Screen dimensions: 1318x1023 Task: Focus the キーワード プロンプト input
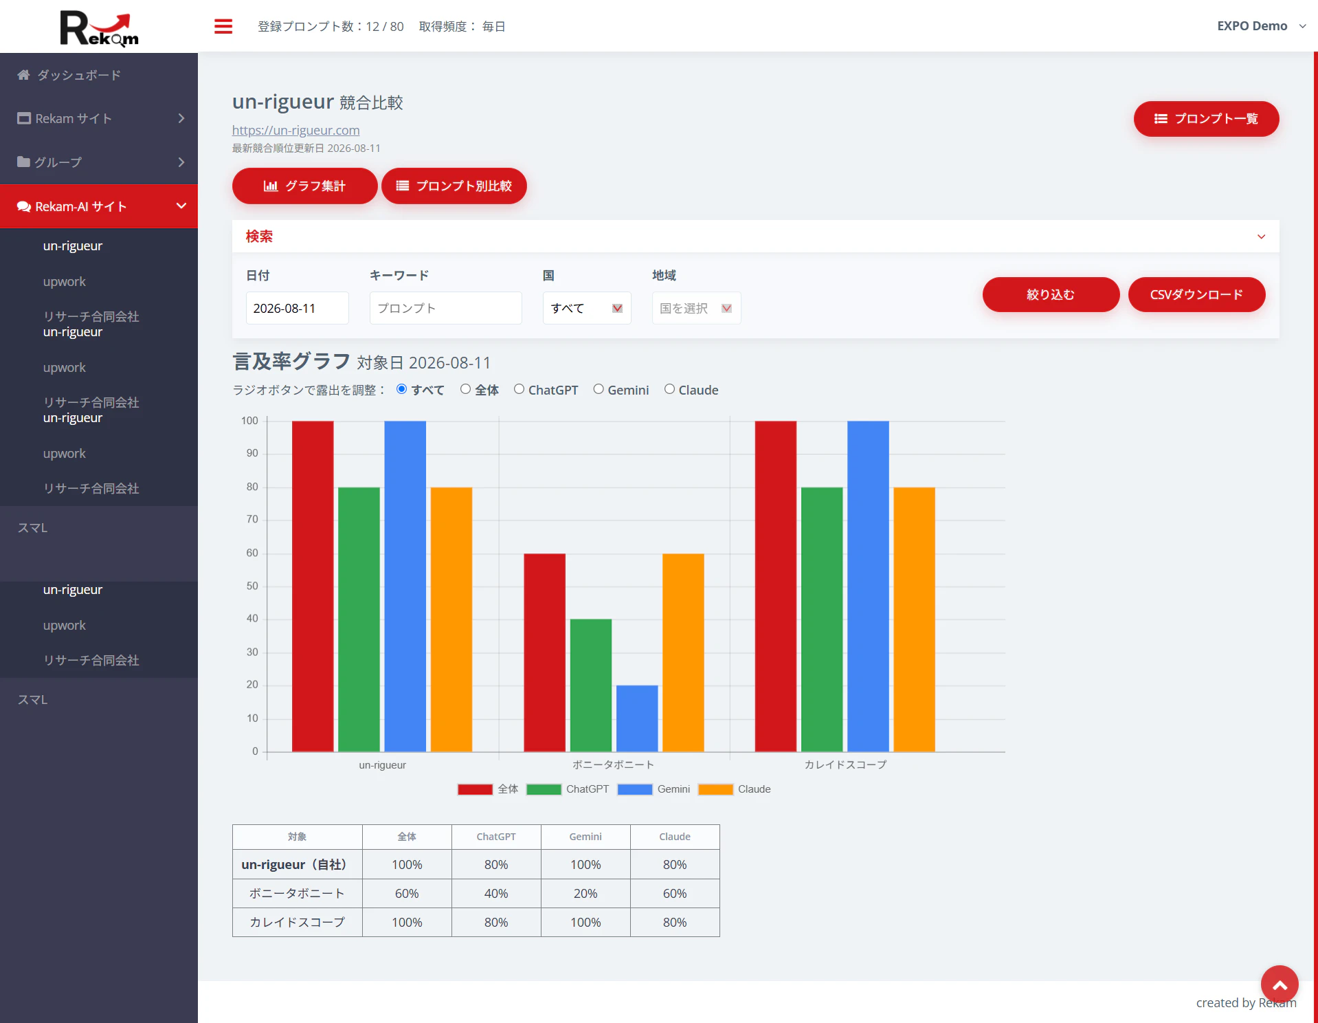click(x=445, y=308)
